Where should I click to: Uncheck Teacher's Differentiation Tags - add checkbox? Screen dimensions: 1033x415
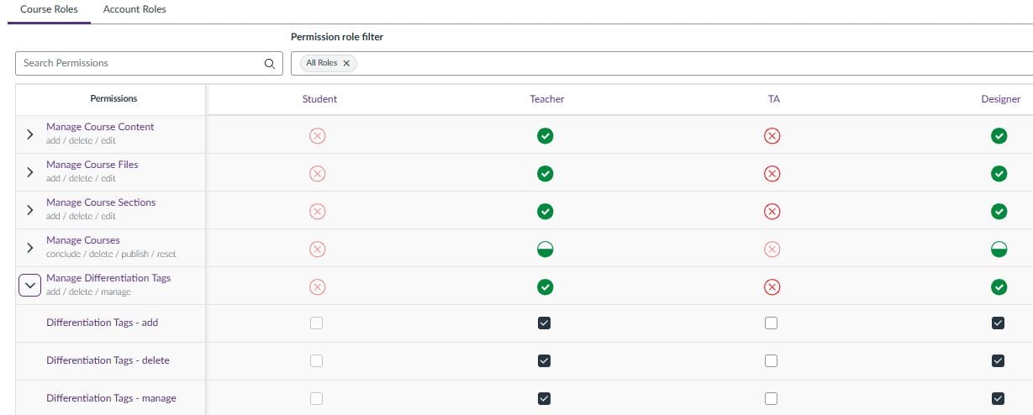(544, 323)
